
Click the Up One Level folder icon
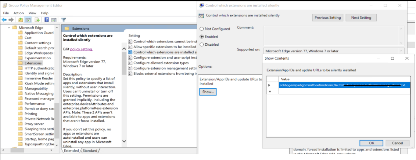point(21,20)
